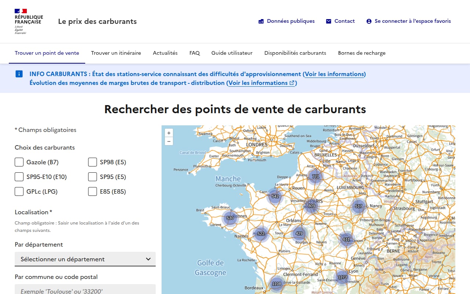The width and height of the screenshot is (470, 294).
Task: Enable the E85 (E85) fuel option
Action: click(93, 191)
